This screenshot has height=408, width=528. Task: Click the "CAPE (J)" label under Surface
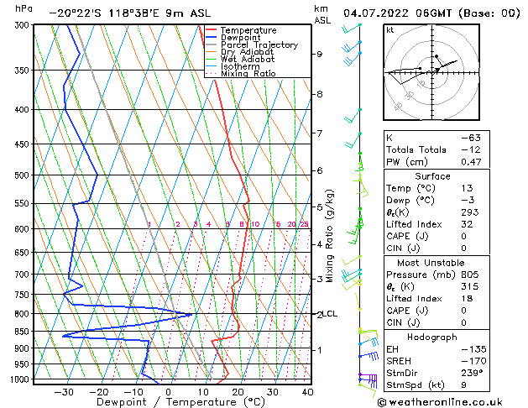coord(407,236)
